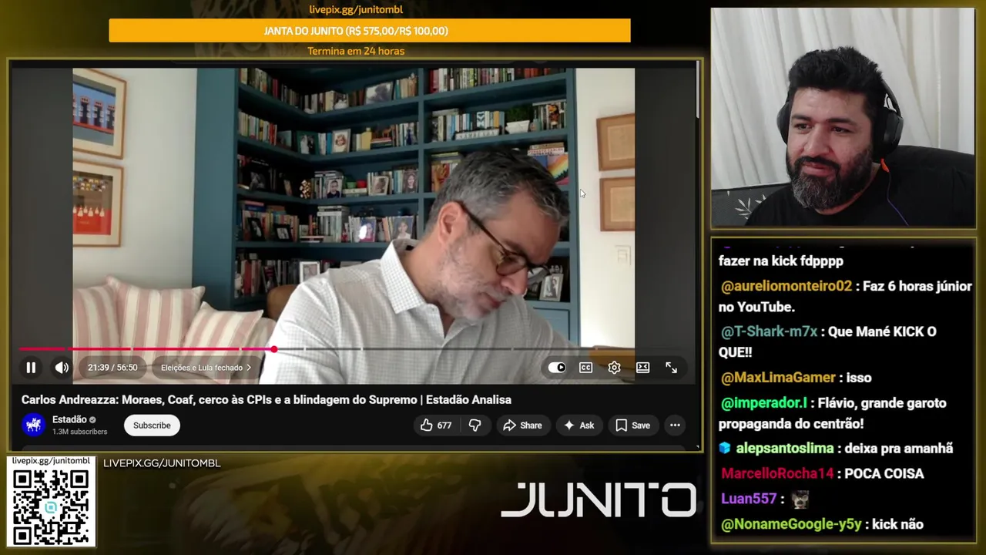Pause the video playback
The height and width of the screenshot is (555, 986).
pyautogui.click(x=31, y=368)
